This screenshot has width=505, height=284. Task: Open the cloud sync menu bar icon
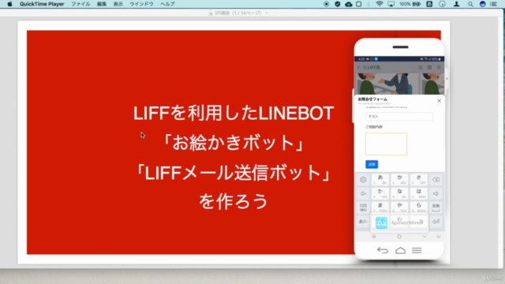click(x=349, y=4)
